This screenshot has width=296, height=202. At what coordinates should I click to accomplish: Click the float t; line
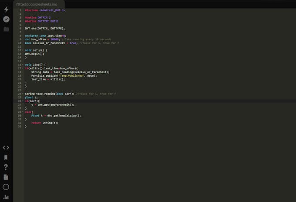pyautogui.click(x=31, y=98)
